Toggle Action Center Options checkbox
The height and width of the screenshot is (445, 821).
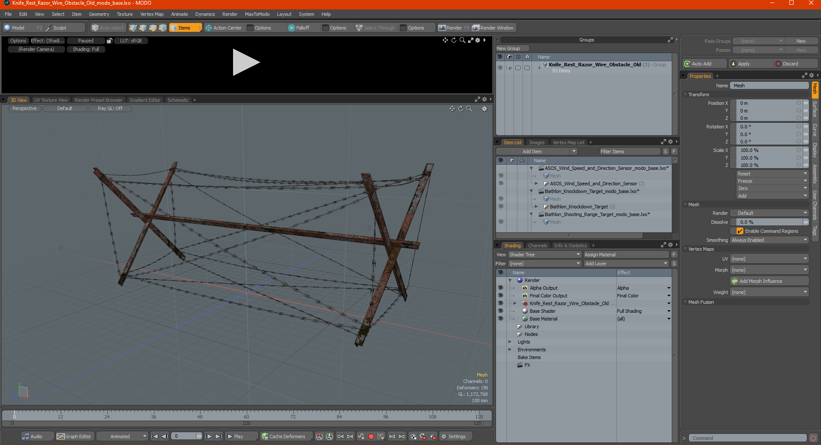(x=251, y=28)
